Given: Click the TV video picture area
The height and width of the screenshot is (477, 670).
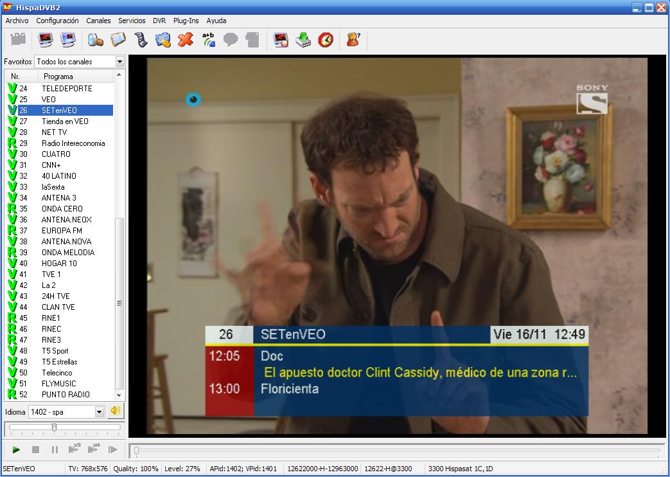Looking at the screenshot, I should [x=398, y=246].
